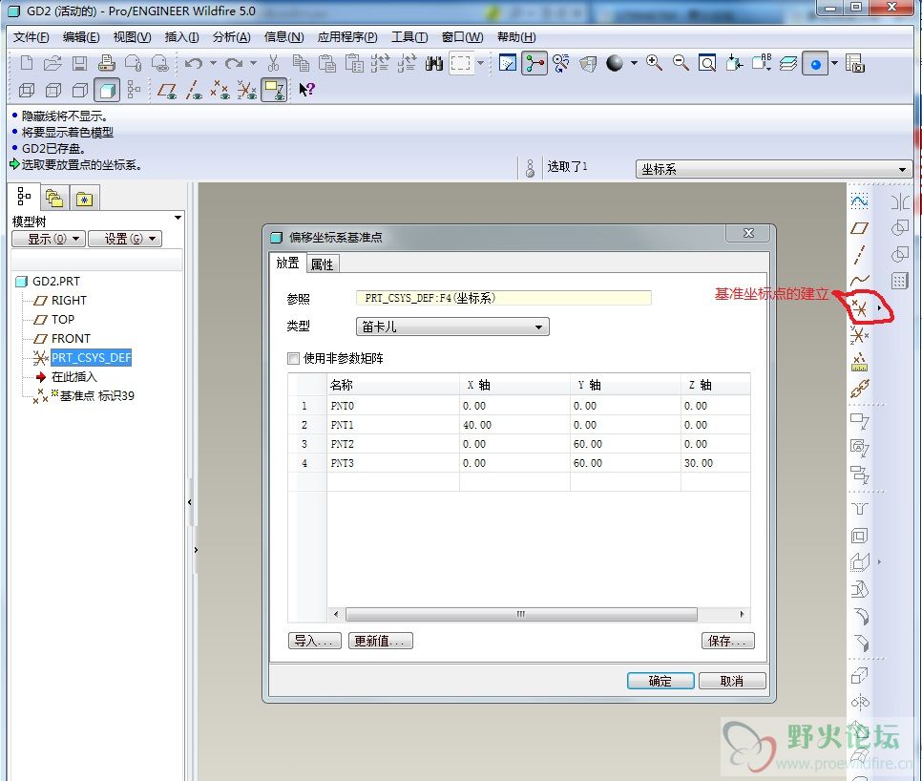Image resolution: width=922 pixels, height=781 pixels.
Task: Expand the undo history dropdown arrow
Action: click(214, 63)
